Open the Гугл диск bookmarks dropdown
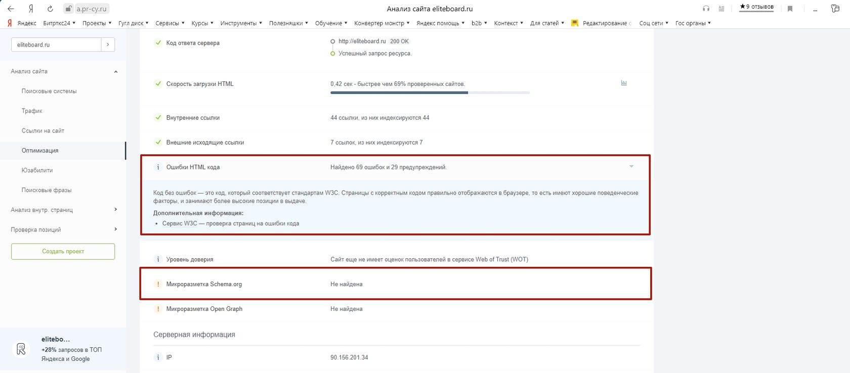850x373 pixels. (x=134, y=23)
